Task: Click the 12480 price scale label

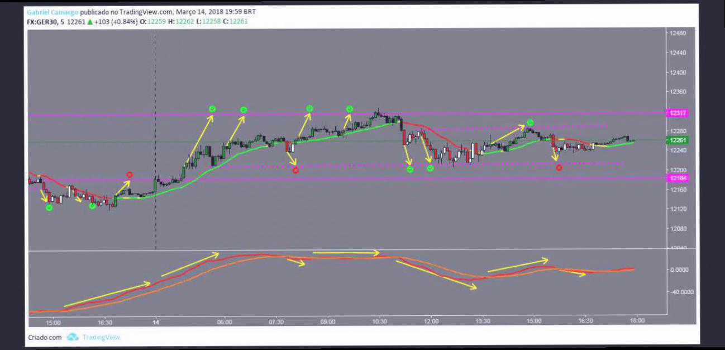Action: click(x=679, y=34)
